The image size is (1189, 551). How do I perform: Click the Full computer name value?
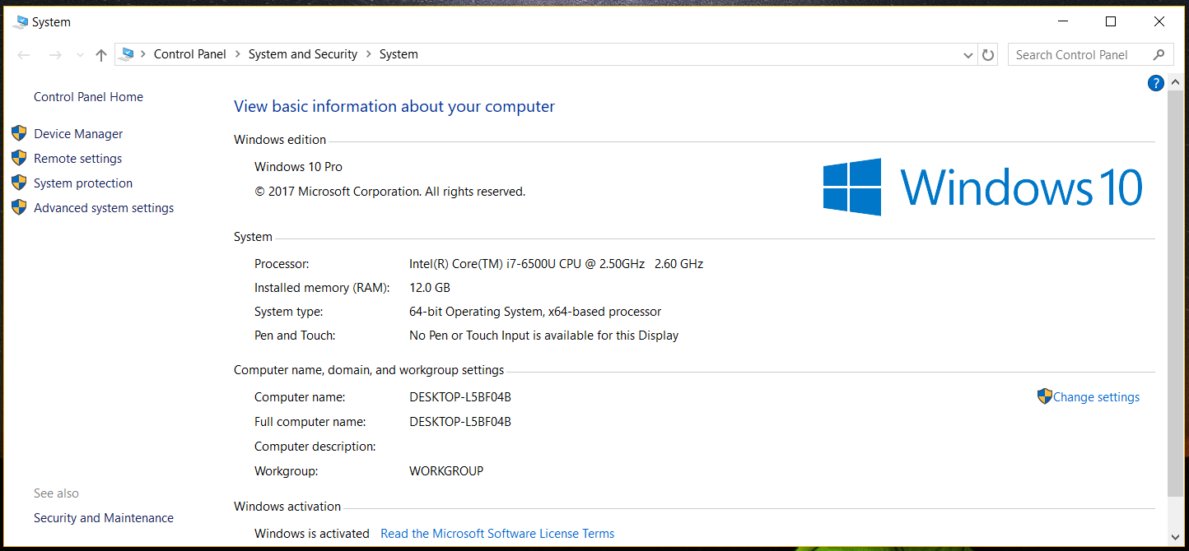pos(460,422)
